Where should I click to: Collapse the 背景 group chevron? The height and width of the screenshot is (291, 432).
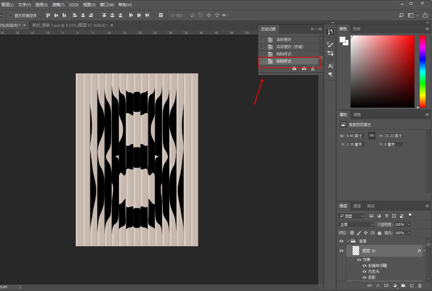348,241
